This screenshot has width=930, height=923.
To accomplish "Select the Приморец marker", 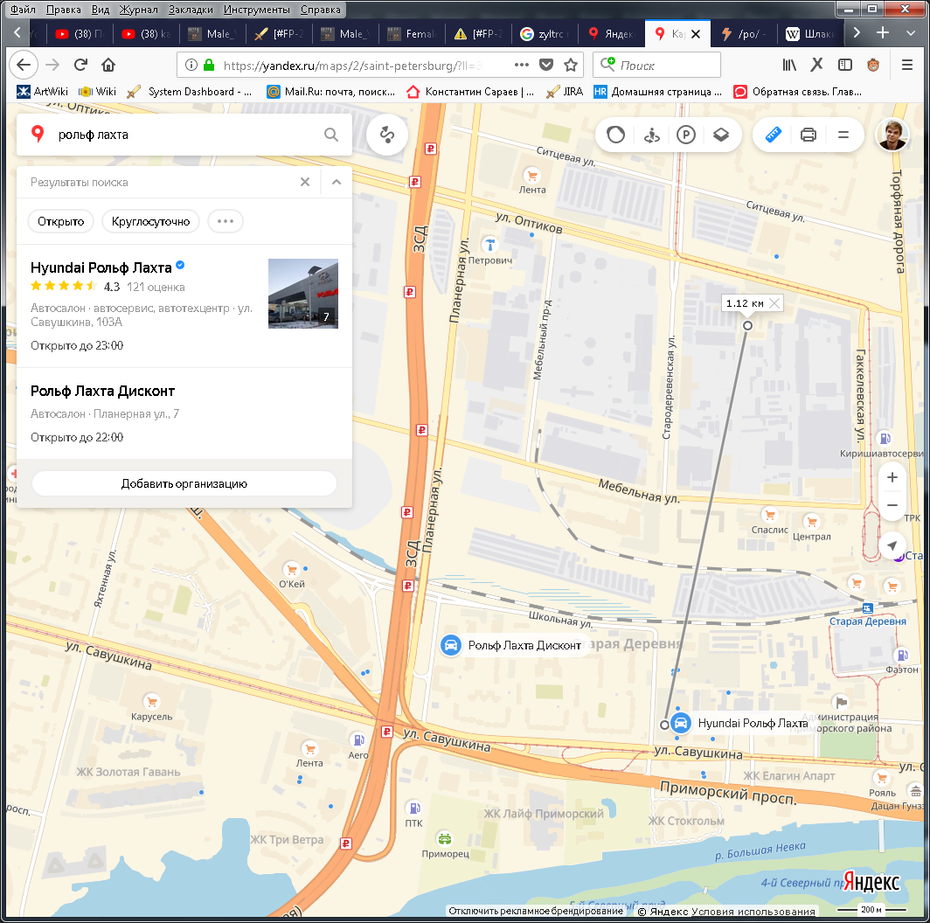I will [445, 838].
